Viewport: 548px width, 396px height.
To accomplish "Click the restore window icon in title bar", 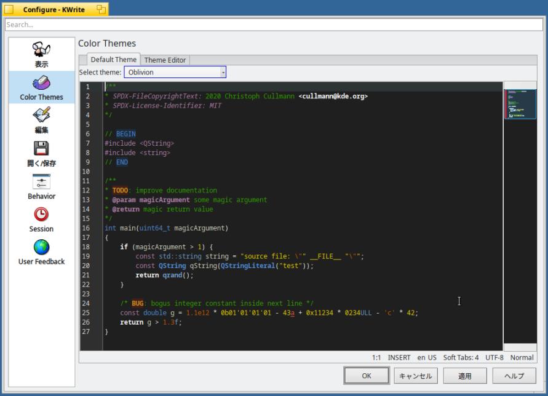I will coord(101,9).
